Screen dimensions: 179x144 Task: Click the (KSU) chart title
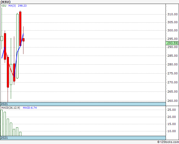6,2
